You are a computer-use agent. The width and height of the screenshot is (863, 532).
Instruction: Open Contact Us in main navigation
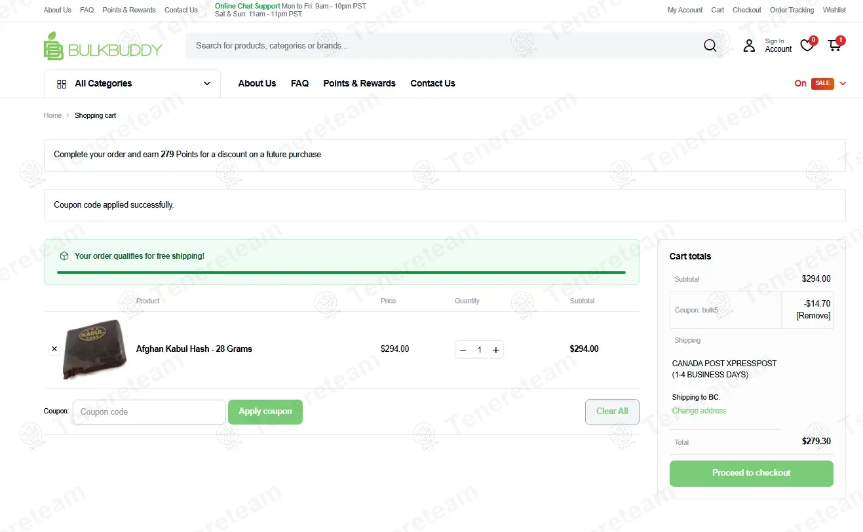(432, 84)
